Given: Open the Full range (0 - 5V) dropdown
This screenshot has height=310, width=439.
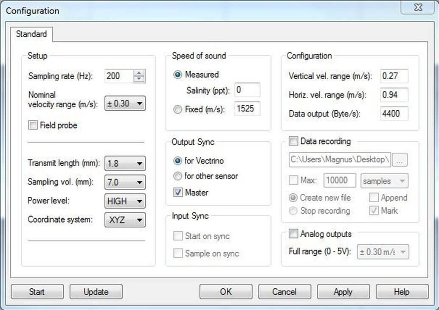Looking at the screenshot, I should coord(383,252).
